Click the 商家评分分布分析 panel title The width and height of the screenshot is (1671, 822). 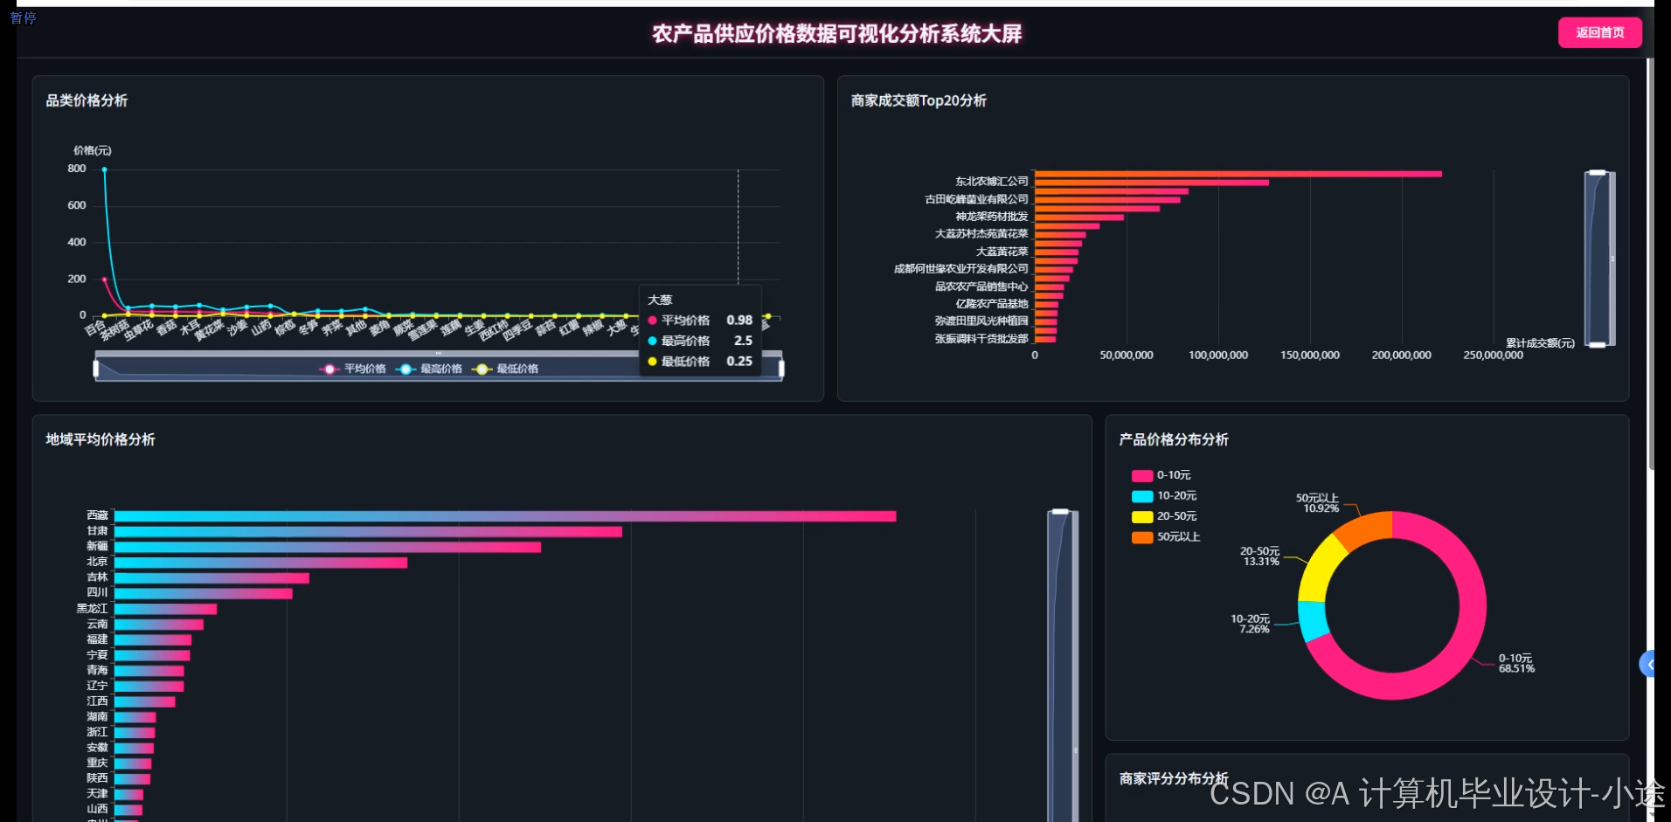[1174, 778]
